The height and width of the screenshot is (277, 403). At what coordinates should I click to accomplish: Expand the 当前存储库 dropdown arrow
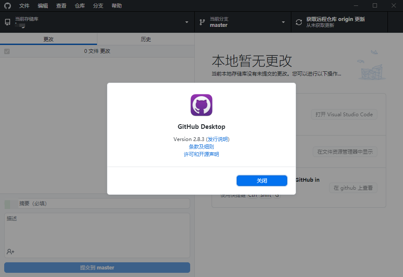click(187, 22)
